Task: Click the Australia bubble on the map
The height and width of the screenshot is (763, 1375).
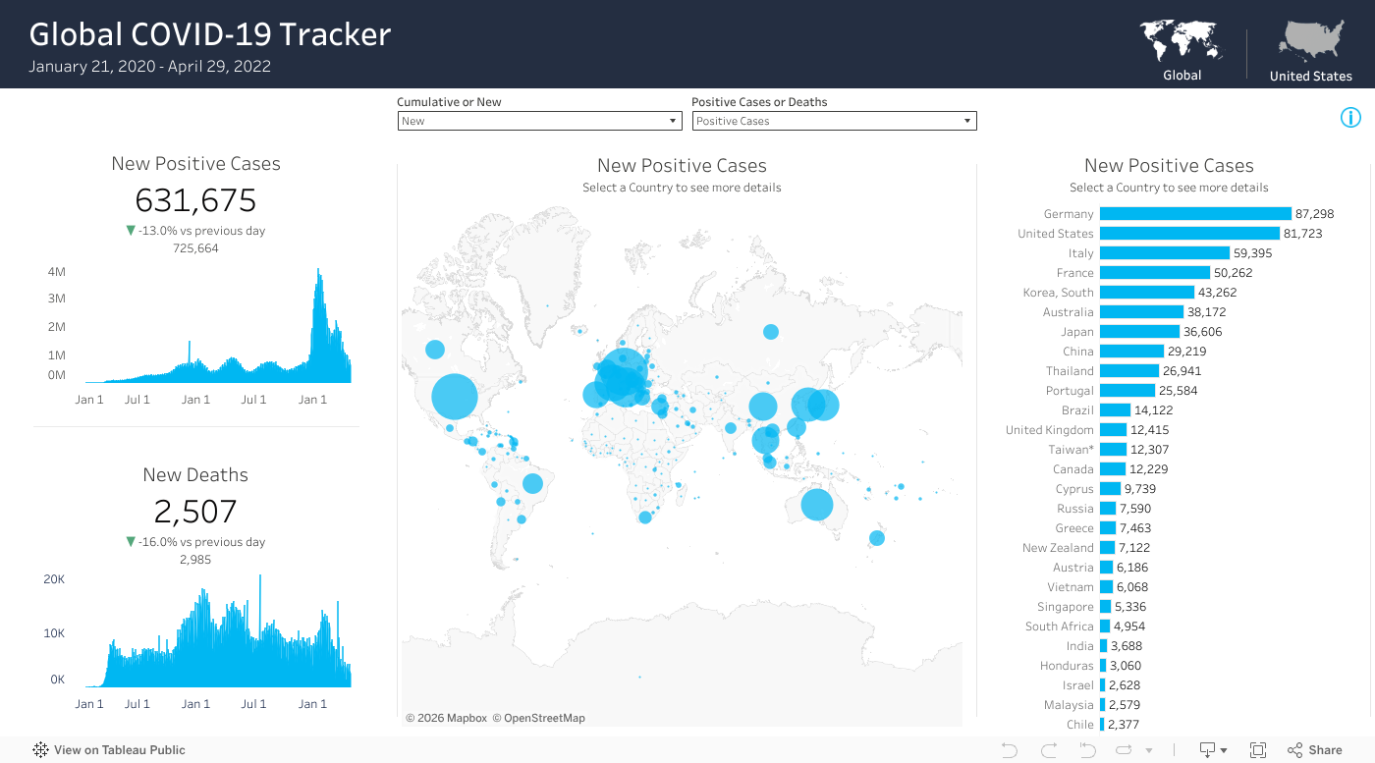Action: (x=816, y=504)
